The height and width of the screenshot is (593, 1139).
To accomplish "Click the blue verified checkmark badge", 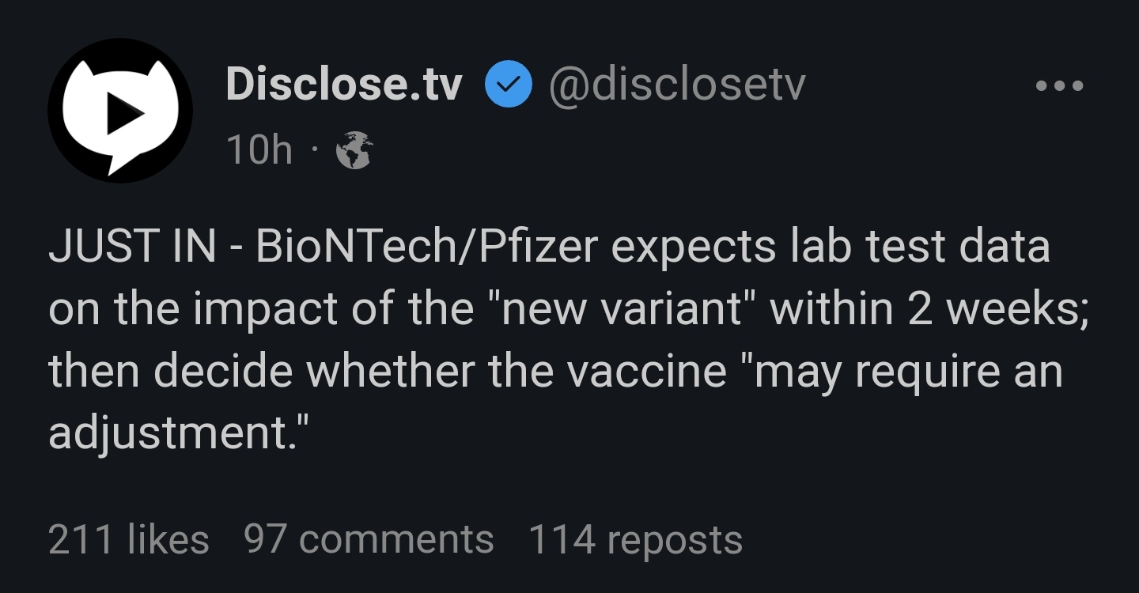I will [x=507, y=85].
